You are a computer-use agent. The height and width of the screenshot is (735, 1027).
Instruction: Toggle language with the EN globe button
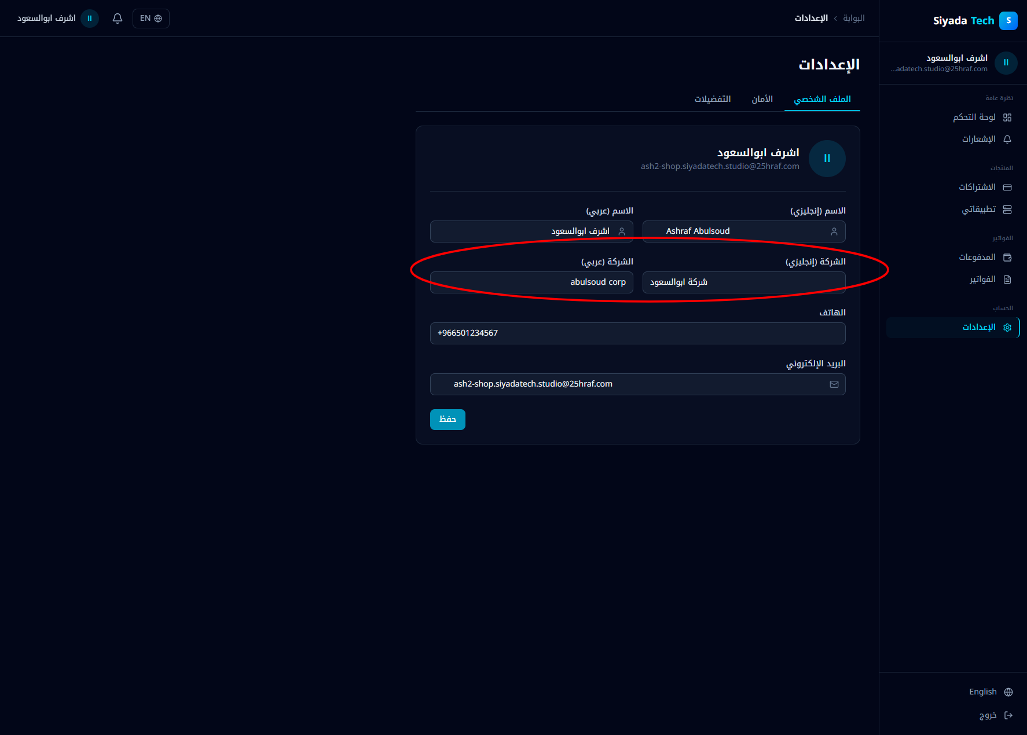pos(151,19)
